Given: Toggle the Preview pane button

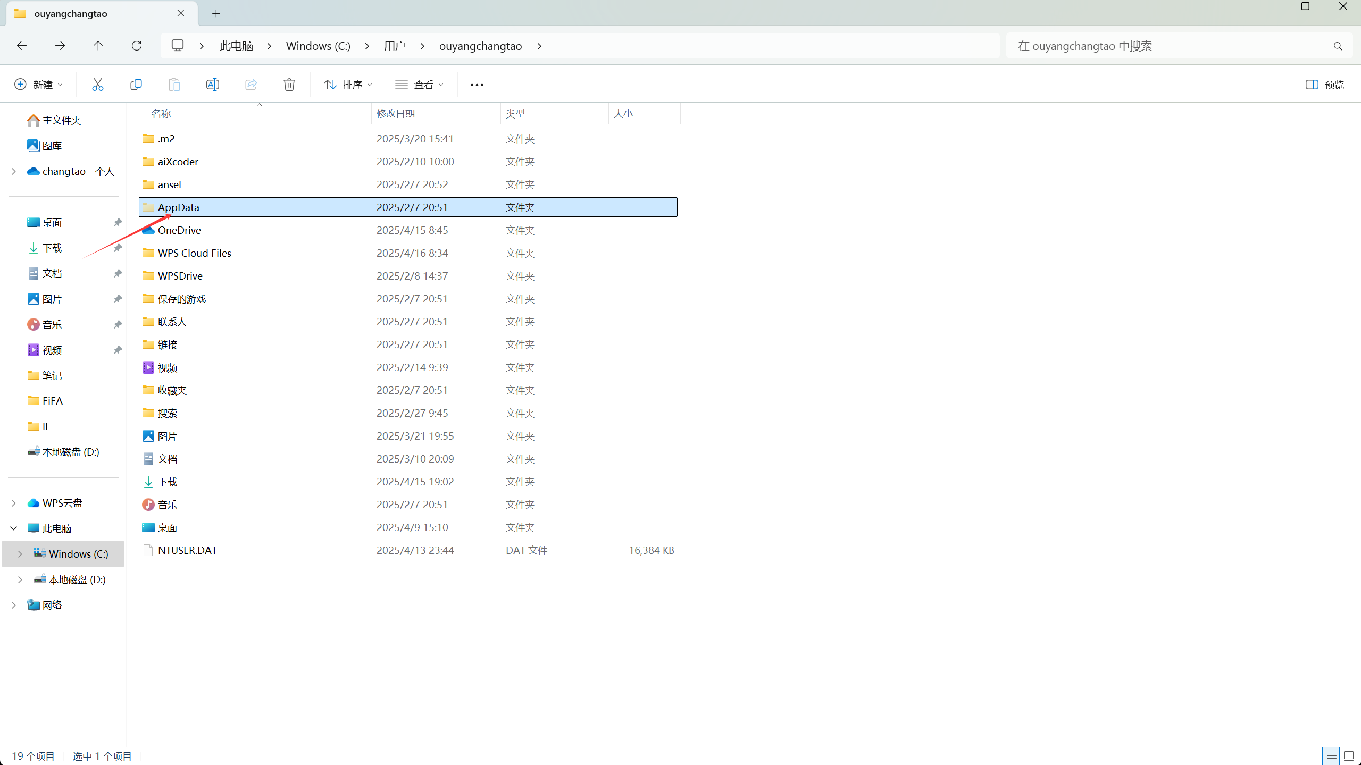Looking at the screenshot, I should pyautogui.click(x=1324, y=85).
